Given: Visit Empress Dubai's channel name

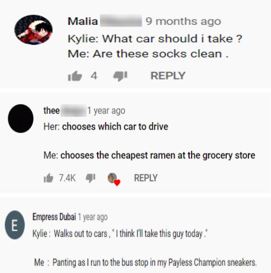Looking at the screenshot, I should click(54, 217).
